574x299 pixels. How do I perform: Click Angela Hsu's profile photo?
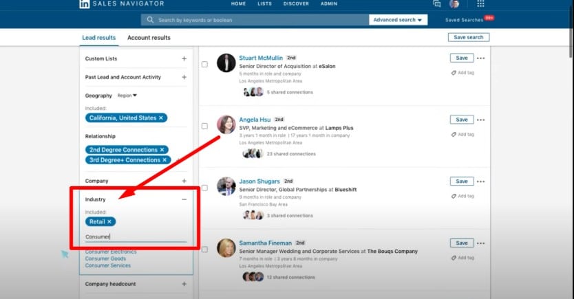(x=226, y=124)
